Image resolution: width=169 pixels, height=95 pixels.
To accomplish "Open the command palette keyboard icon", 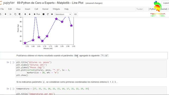I will (75, 14).
